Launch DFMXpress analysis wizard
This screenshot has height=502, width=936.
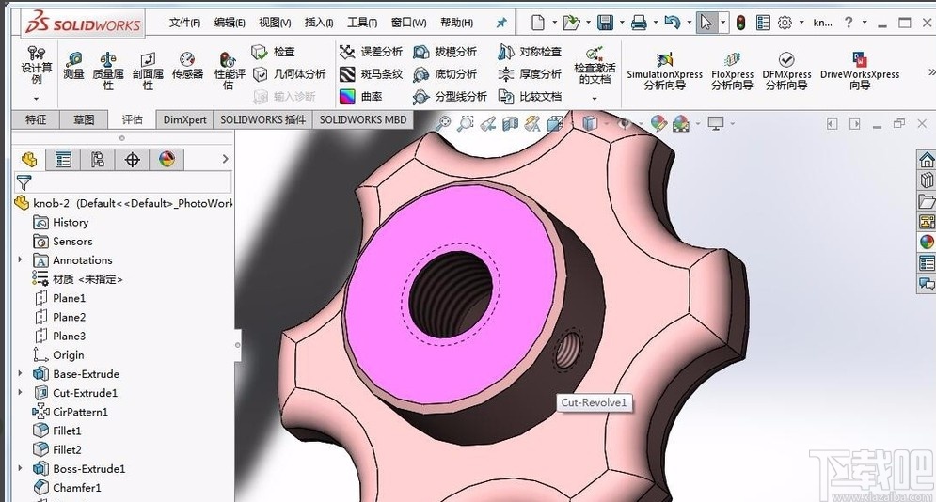(x=786, y=71)
